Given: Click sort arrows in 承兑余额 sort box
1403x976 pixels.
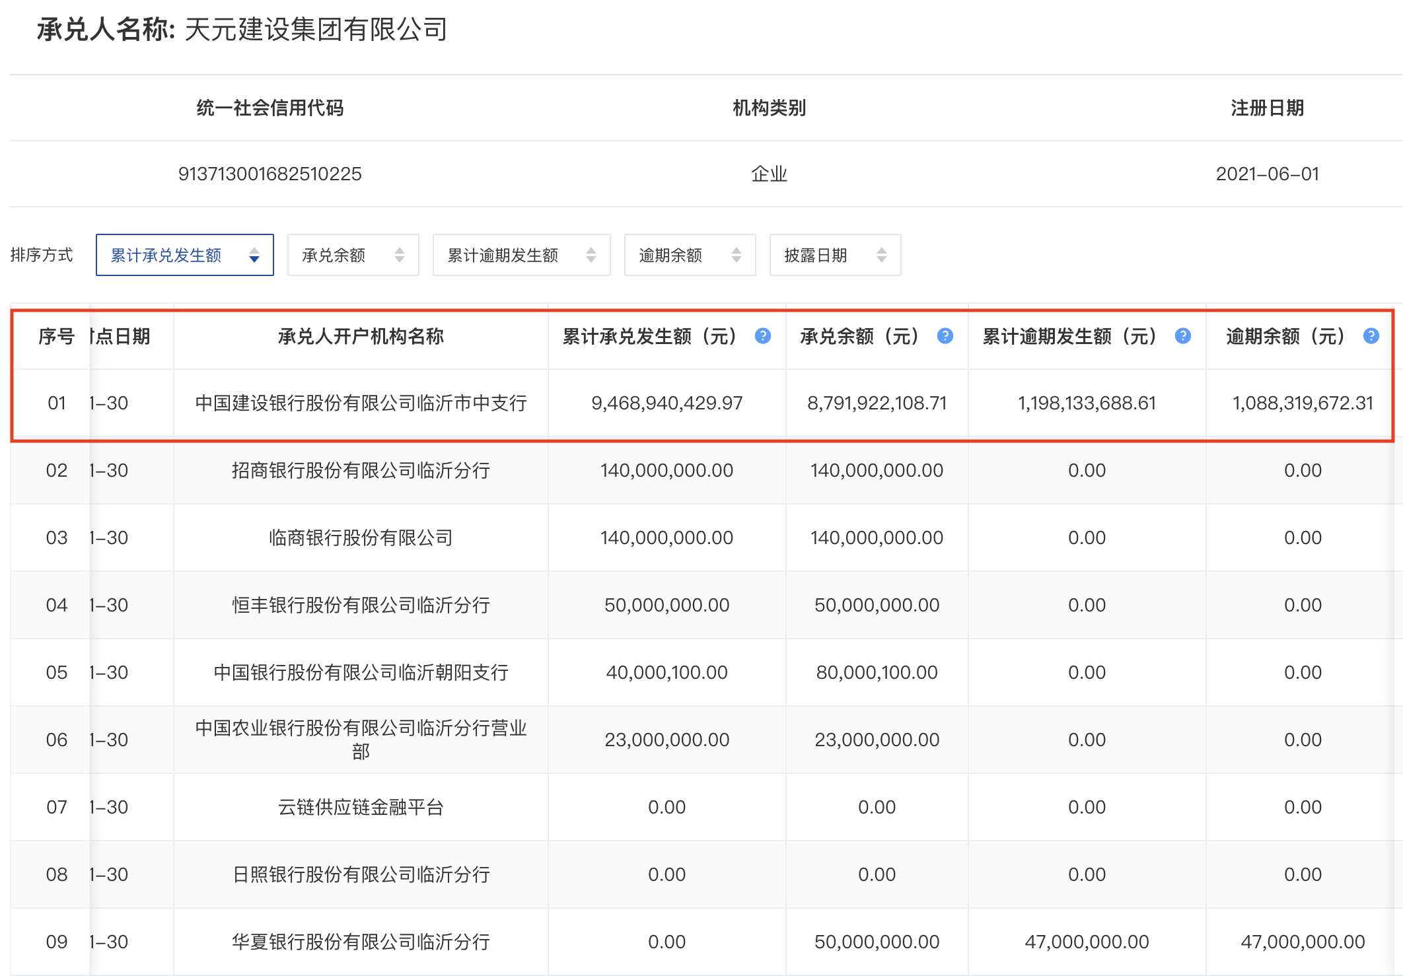Looking at the screenshot, I should [x=400, y=255].
